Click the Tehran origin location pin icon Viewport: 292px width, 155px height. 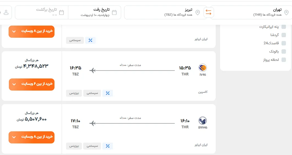pos(286,12)
